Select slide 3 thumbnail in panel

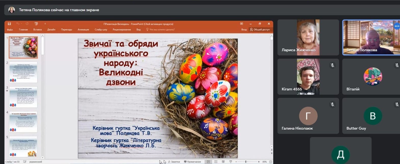[23, 97]
